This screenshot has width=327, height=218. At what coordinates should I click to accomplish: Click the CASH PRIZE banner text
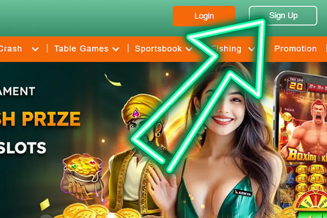coord(40,119)
